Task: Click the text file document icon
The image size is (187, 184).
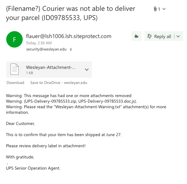Action: pyautogui.click(x=14, y=69)
